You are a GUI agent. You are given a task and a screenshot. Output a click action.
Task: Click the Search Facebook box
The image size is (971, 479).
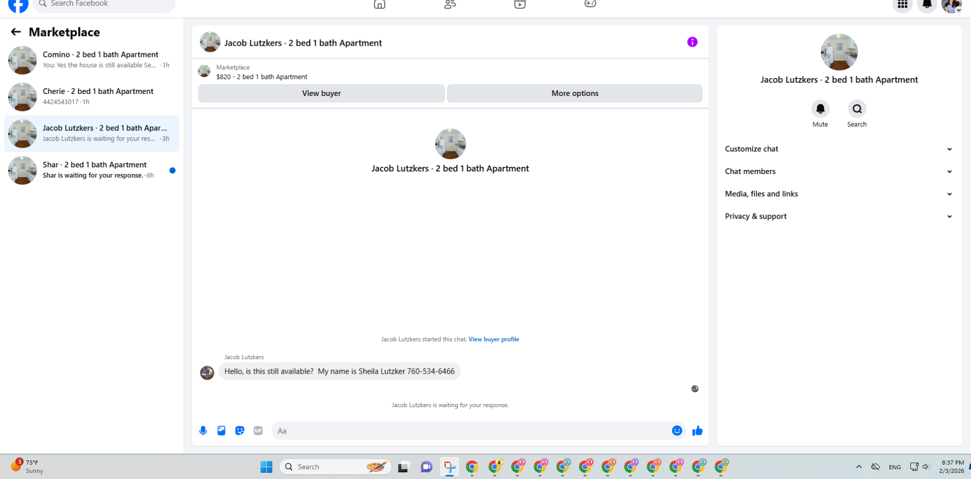(104, 4)
